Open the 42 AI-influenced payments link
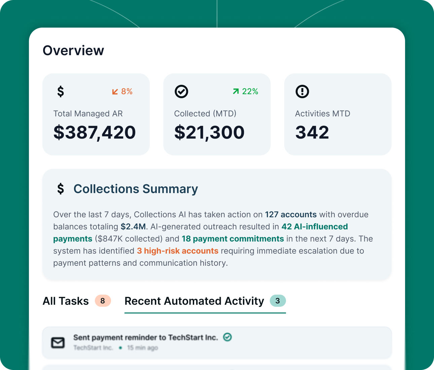The image size is (434, 370). coord(315,227)
